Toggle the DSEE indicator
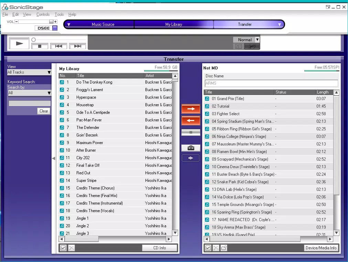 (55, 28)
